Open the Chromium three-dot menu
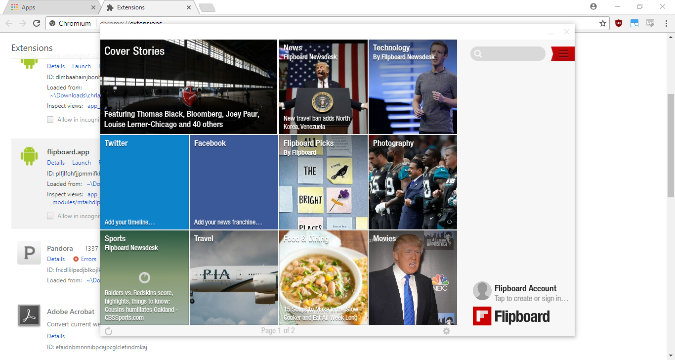Image resolution: width=675 pixels, height=360 pixels. 665,23
